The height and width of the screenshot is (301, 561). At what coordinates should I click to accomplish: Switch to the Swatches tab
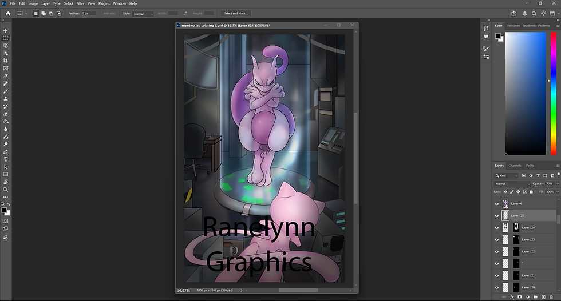pyautogui.click(x=513, y=26)
